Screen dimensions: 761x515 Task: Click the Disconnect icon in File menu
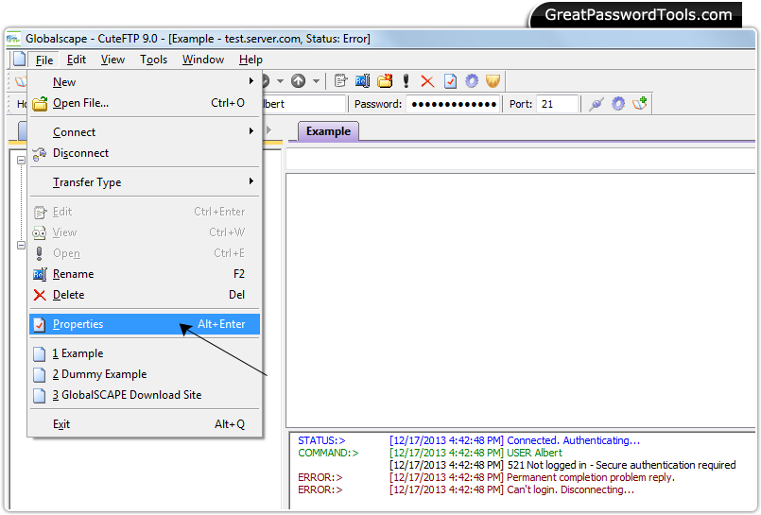[40, 154]
